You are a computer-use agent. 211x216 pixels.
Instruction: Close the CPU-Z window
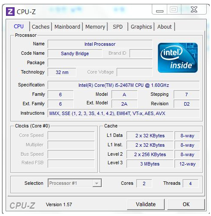pos(194,9)
